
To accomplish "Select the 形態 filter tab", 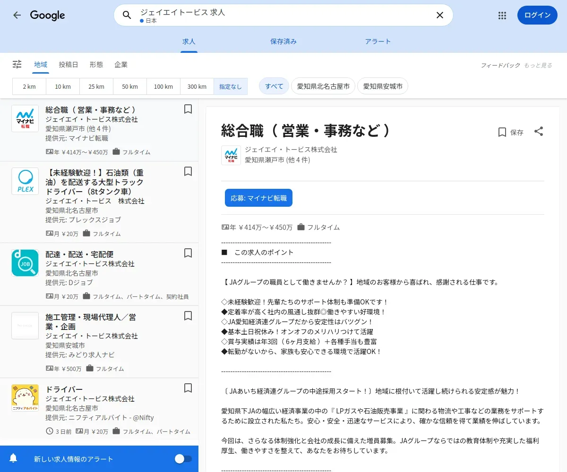I will 96,65.
